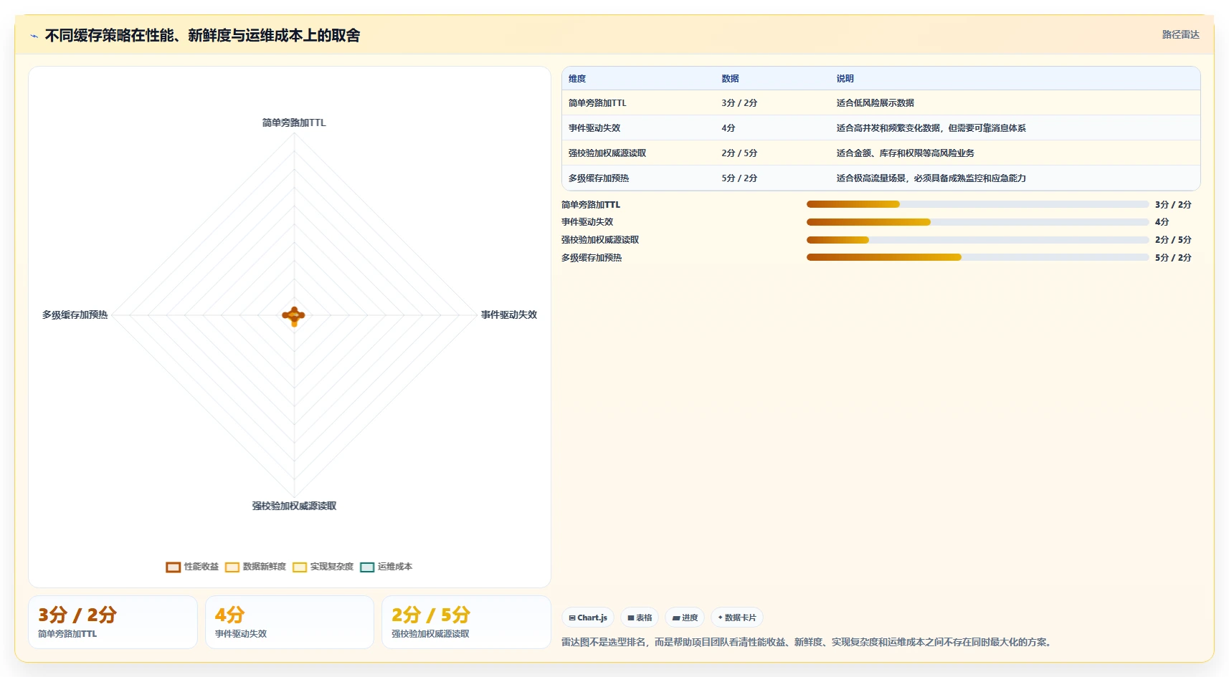The height and width of the screenshot is (677, 1229).
Task: Click the radar axis label 简单旁路加TTL
Action: [294, 123]
